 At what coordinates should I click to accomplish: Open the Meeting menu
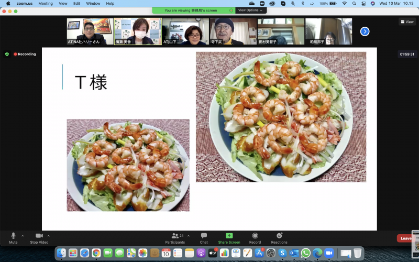pos(46,4)
